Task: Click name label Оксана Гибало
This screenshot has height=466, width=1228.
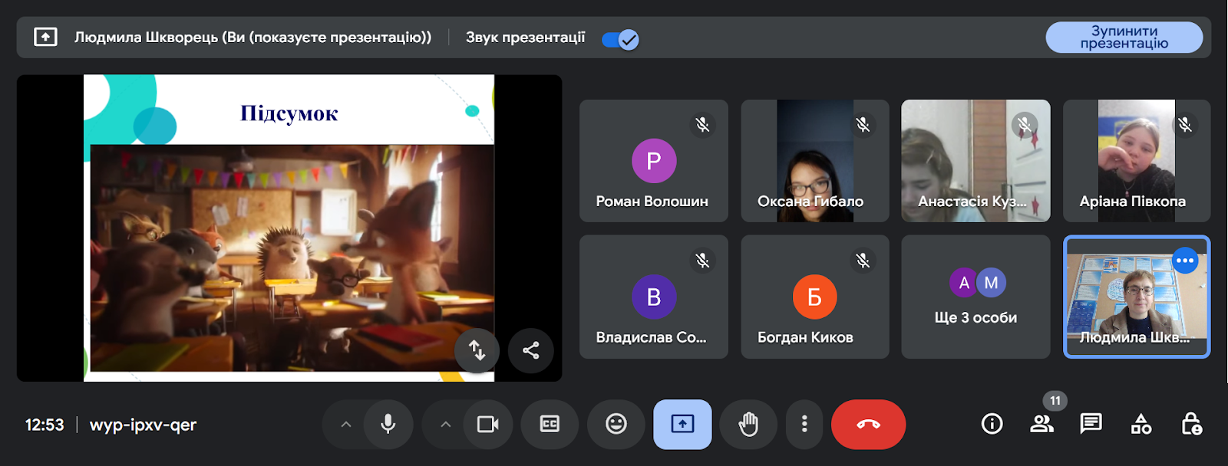Action: (x=810, y=202)
